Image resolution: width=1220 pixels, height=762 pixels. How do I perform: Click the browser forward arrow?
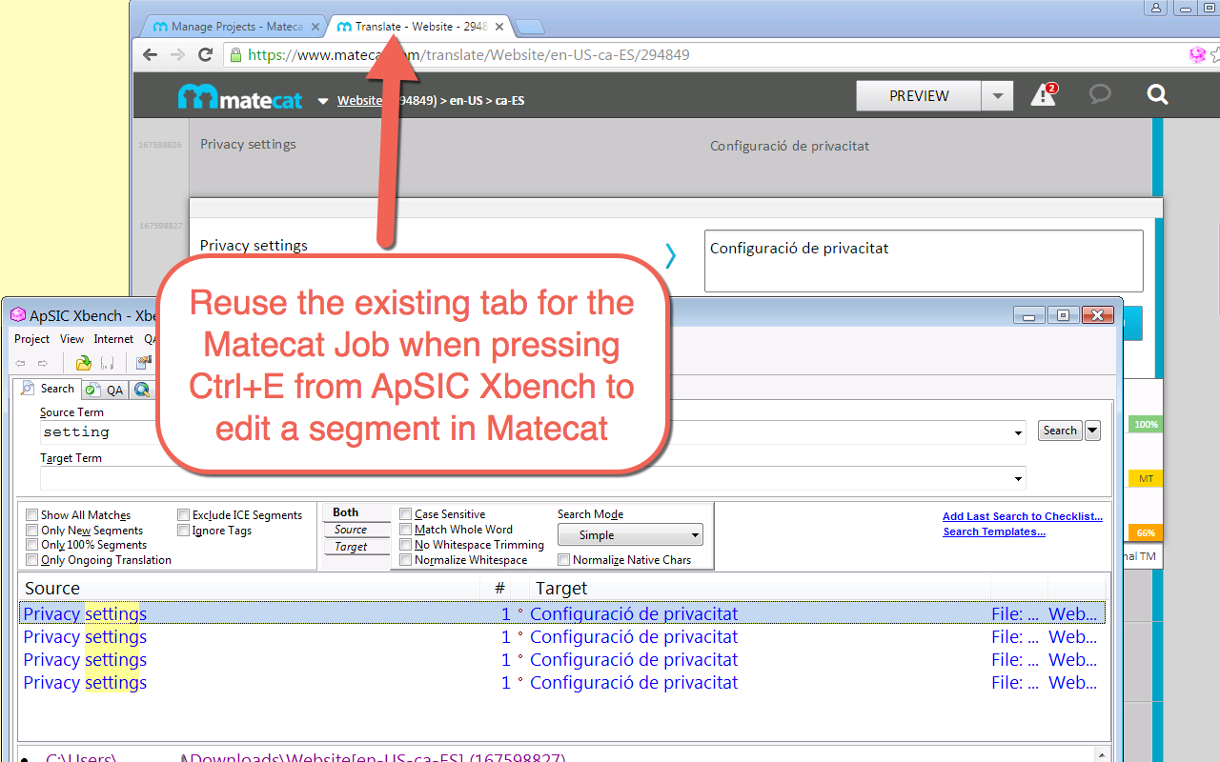[177, 54]
